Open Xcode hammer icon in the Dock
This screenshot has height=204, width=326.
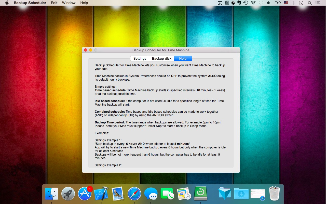pyautogui.click(x=101, y=194)
